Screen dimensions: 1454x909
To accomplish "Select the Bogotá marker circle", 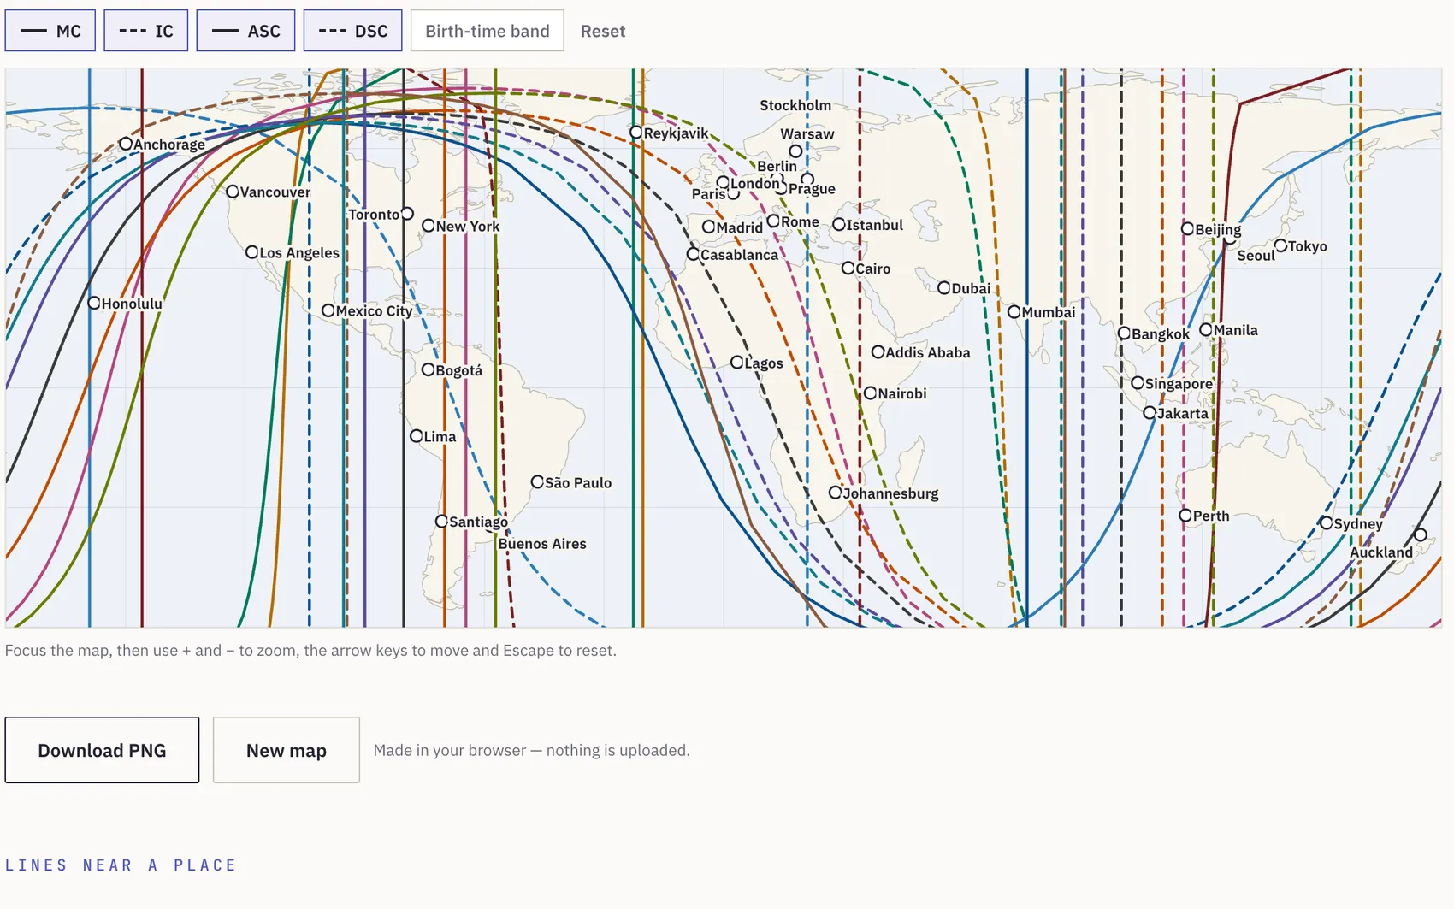I will (x=429, y=369).
